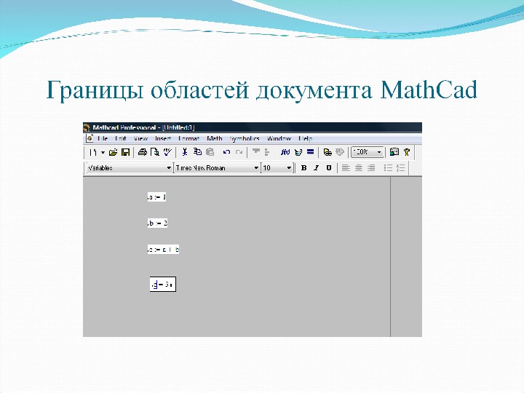Toggle bulleted list formatting
The image size is (524, 393).
388,168
